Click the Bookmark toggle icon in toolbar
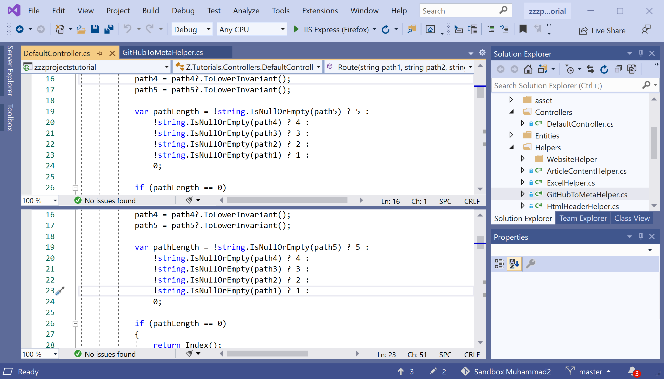The height and width of the screenshot is (379, 664). [x=523, y=29]
